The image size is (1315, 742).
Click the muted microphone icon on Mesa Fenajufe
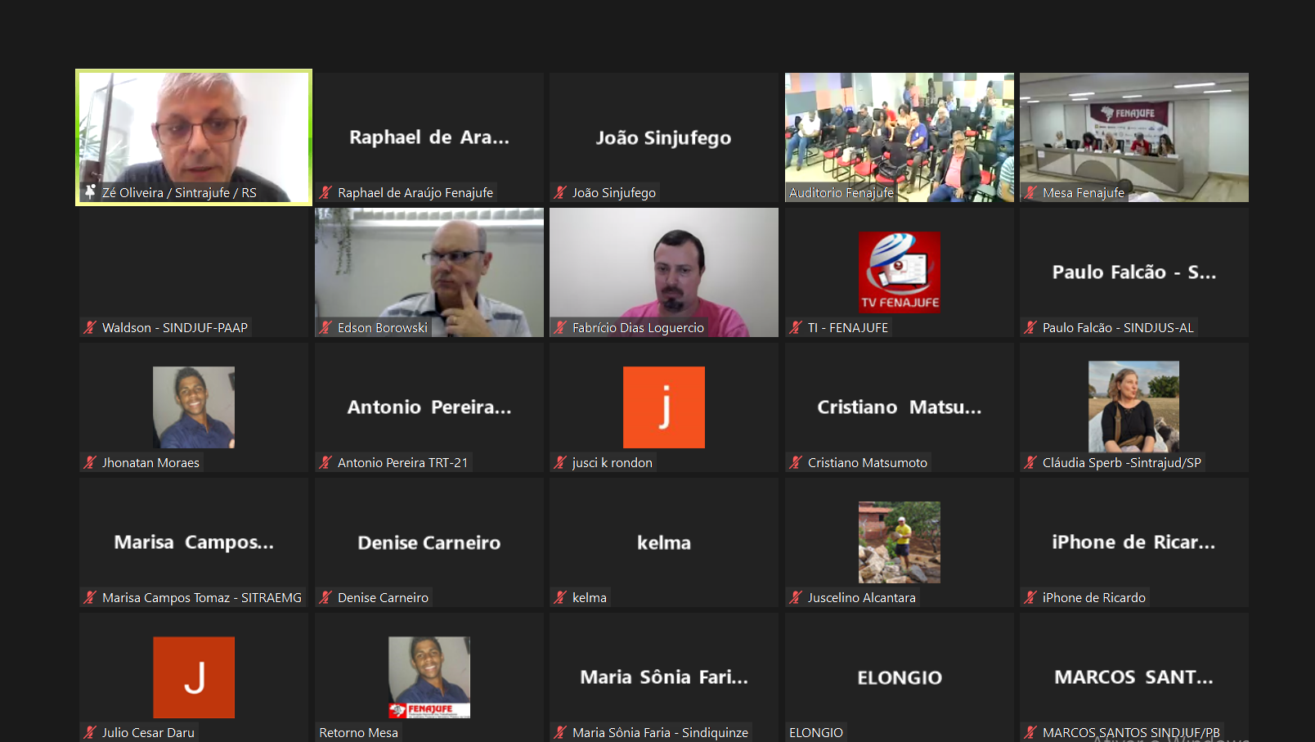point(1030,193)
